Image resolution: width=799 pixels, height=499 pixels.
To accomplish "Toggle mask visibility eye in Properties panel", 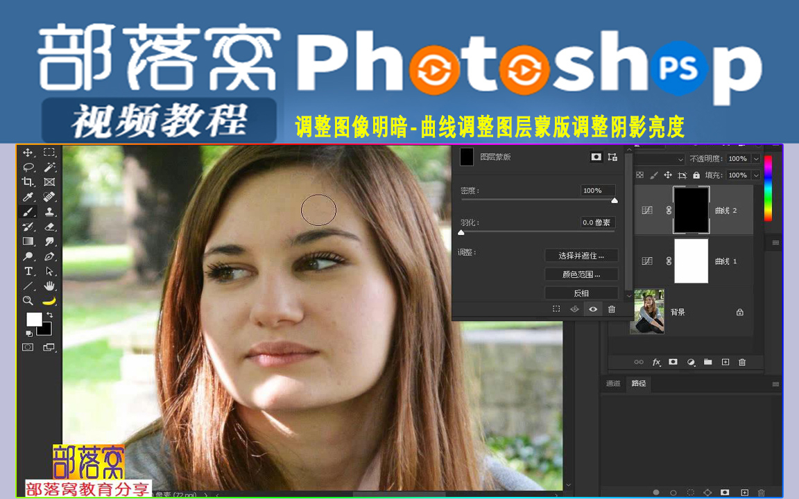I will coord(592,309).
